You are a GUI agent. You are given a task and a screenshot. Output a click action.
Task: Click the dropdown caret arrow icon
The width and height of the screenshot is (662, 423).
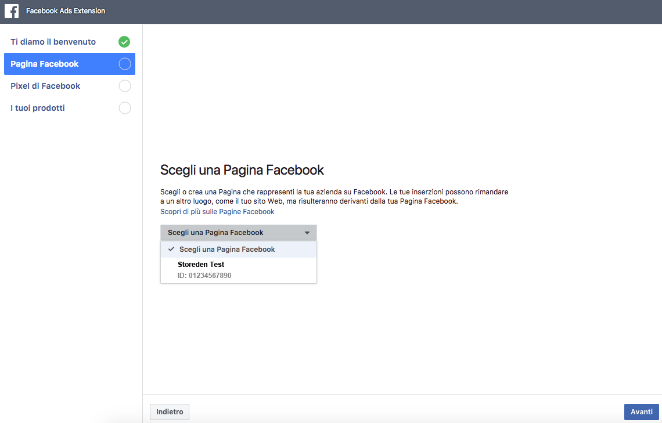(307, 233)
